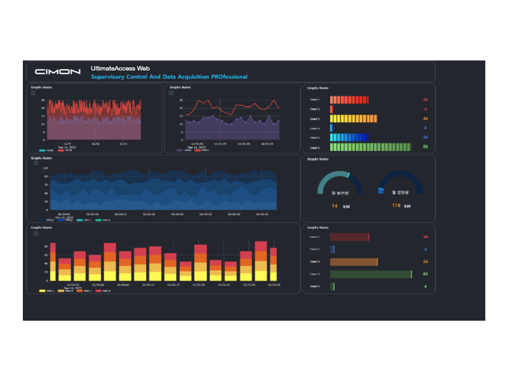
Task: Hide the NM06 series via its red legend
Action: point(61,150)
